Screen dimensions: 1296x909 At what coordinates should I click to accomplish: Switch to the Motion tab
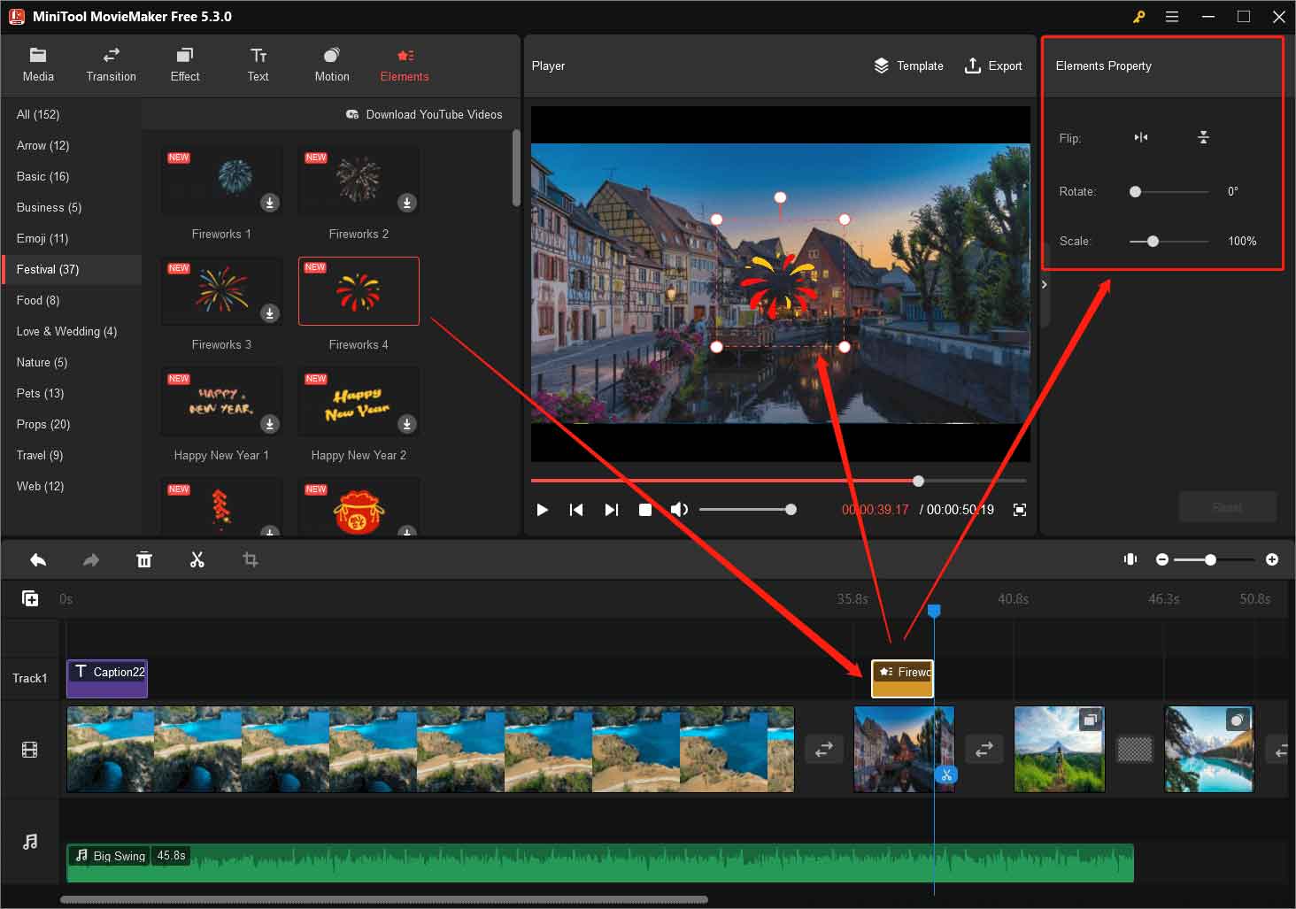click(332, 65)
